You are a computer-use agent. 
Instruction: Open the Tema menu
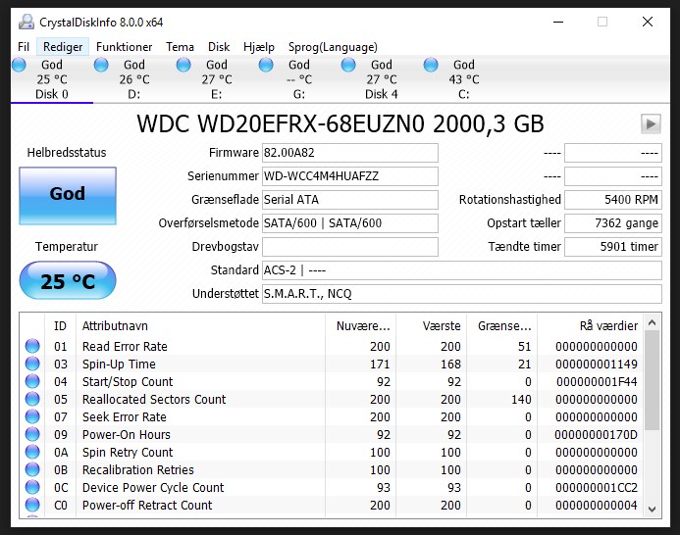point(180,47)
